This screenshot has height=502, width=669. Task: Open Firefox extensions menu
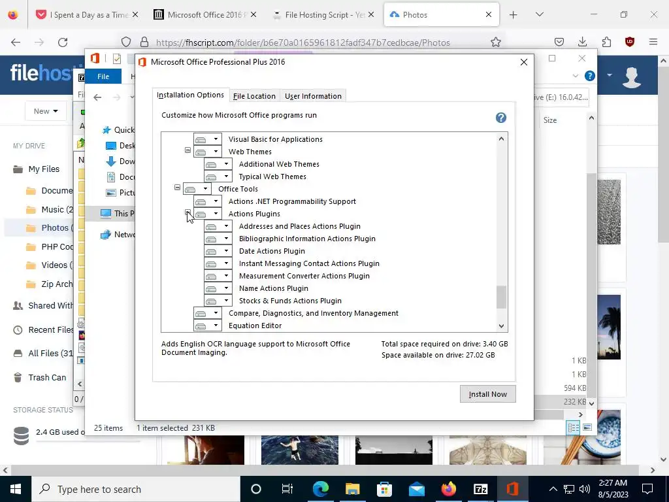coord(606,42)
